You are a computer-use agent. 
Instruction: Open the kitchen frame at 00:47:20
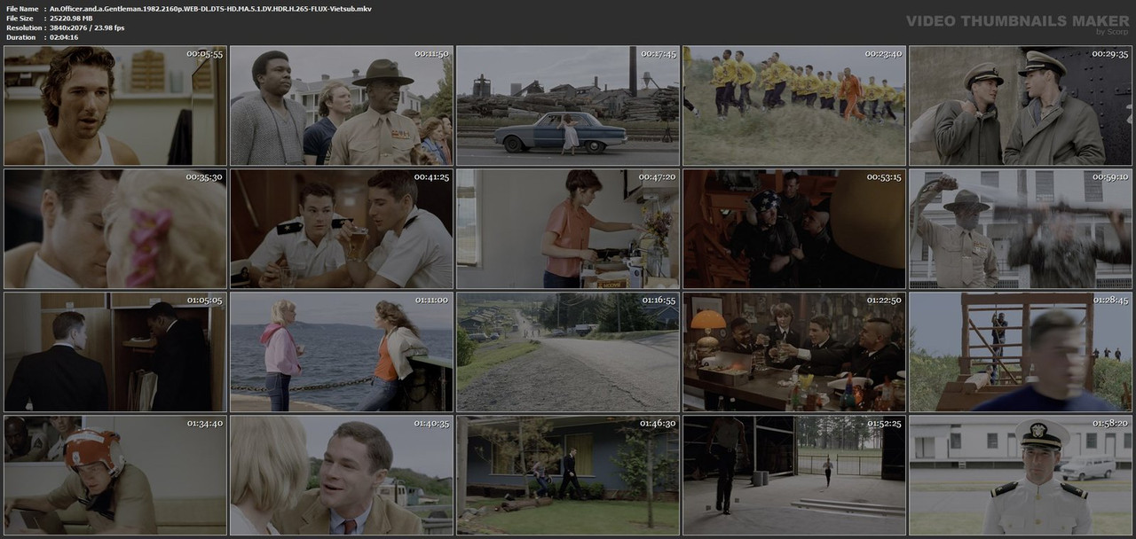[568, 229]
